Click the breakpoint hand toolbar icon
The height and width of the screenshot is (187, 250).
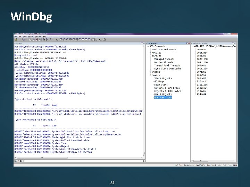tap(57, 39)
